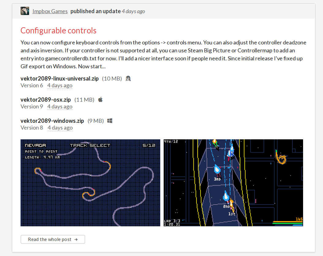Click '4 days ago' under Version 6

point(60,85)
